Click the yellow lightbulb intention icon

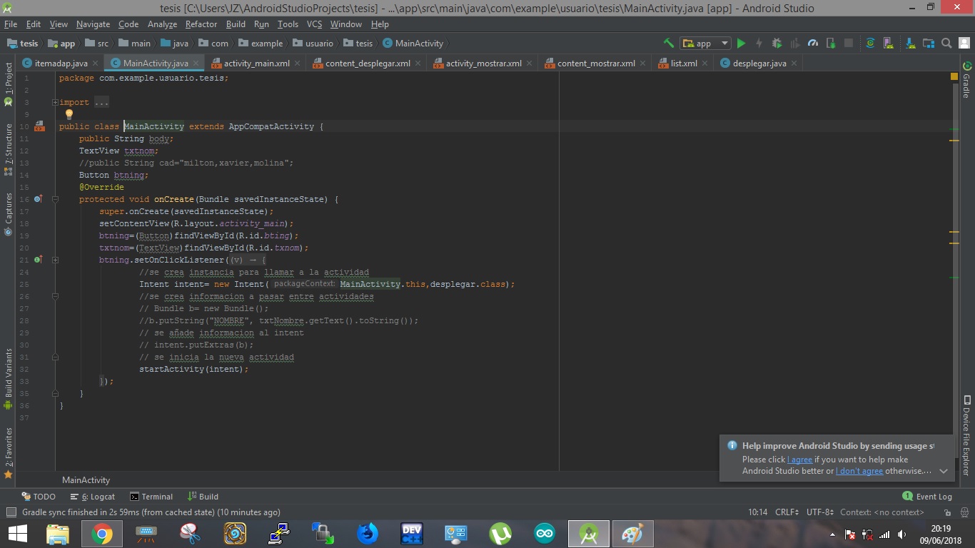69,114
